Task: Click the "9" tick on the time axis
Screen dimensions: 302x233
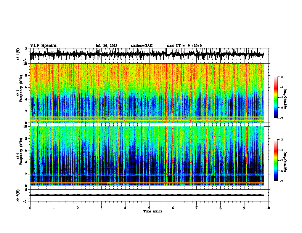Action: [x=244, y=208]
